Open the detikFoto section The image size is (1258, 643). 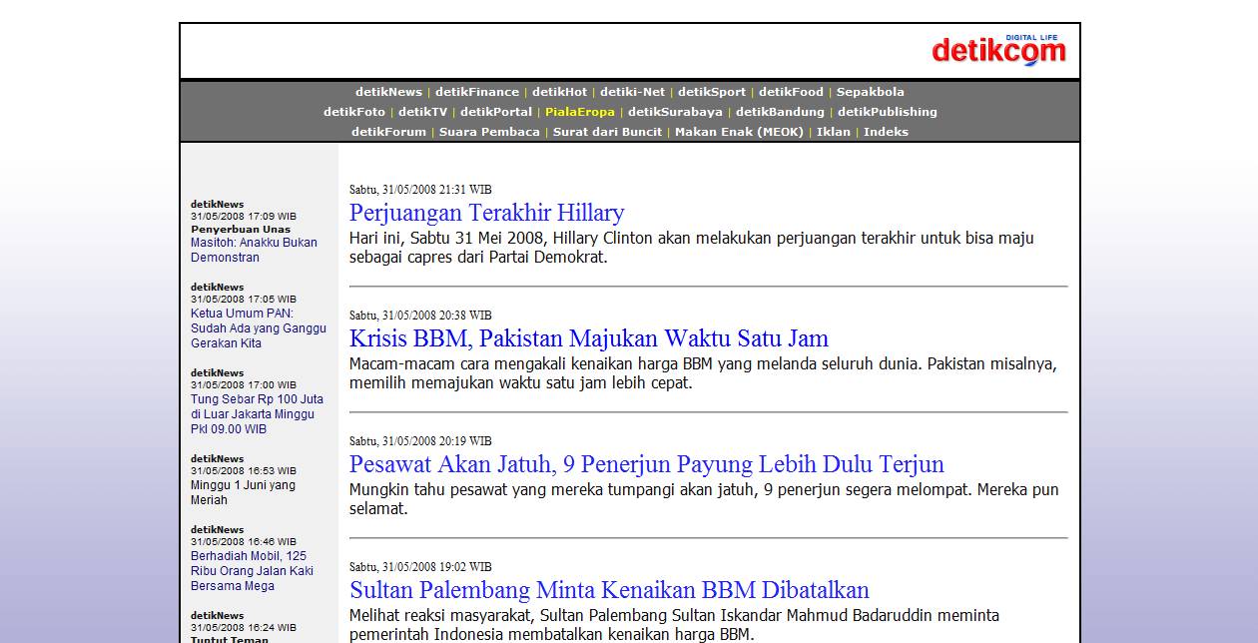click(x=354, y=112)
